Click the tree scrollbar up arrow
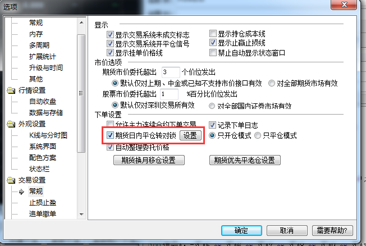The width and height of the screenshot is (366, 246). point(81,22)
